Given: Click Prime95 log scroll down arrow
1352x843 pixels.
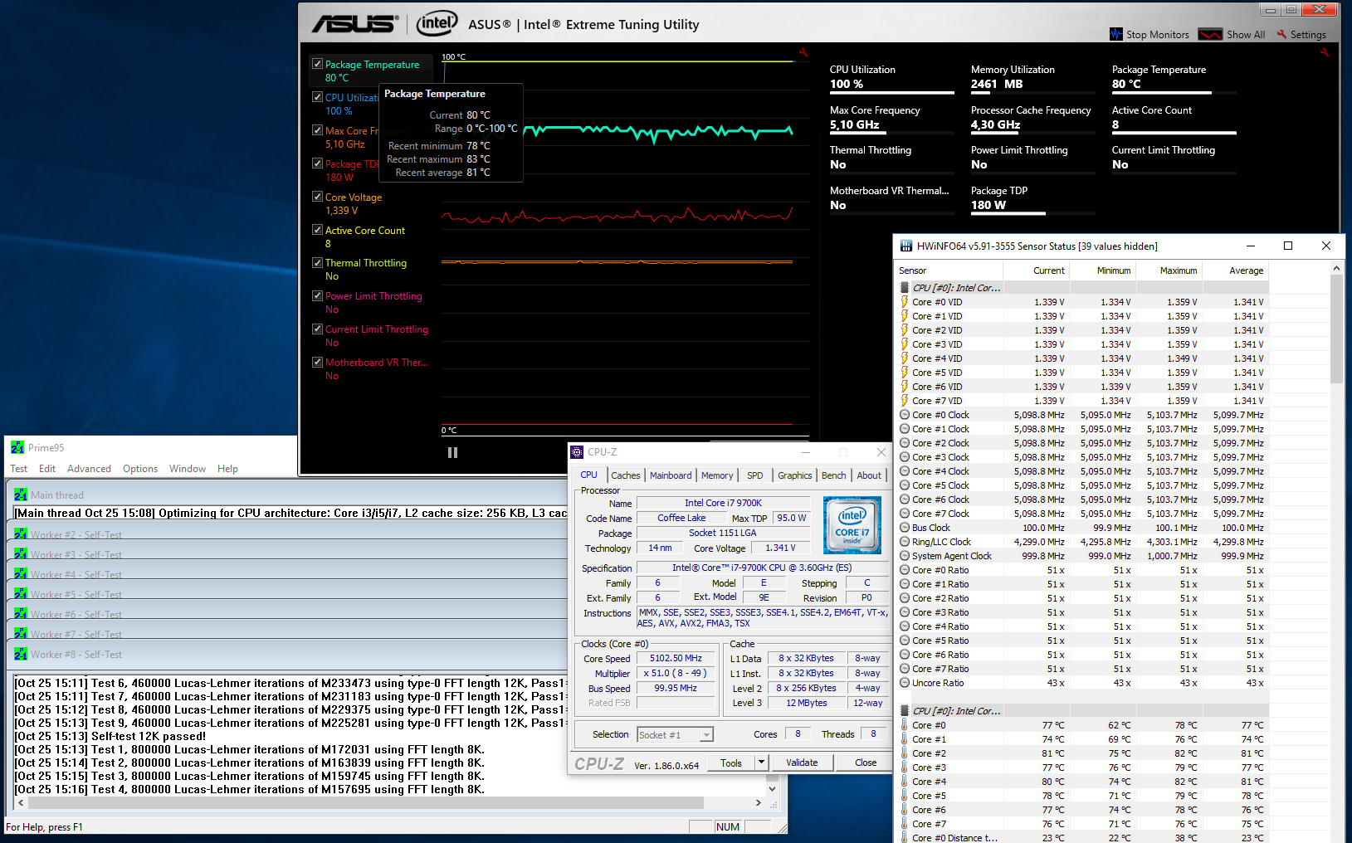Looking at the screenshot, I should click(x=772, y=789).
